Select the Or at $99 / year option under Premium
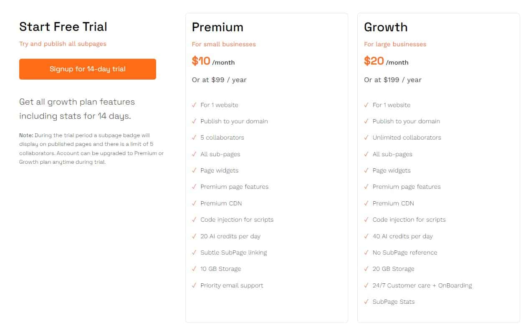The height and width of the screenshot is (330, 528). tap(219, 80)
